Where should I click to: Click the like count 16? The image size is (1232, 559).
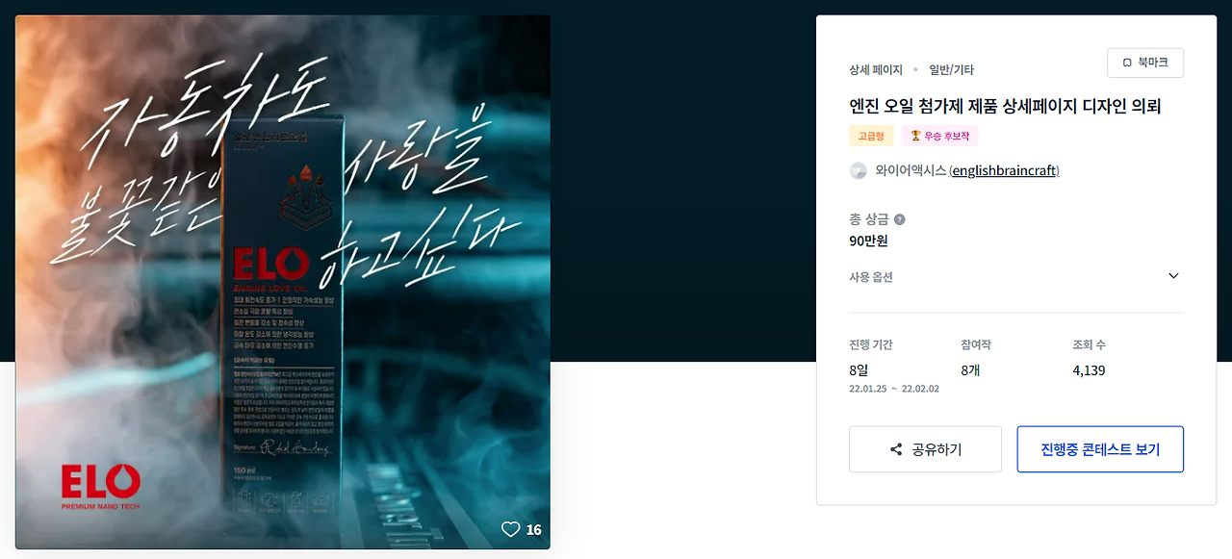[534, 529]
